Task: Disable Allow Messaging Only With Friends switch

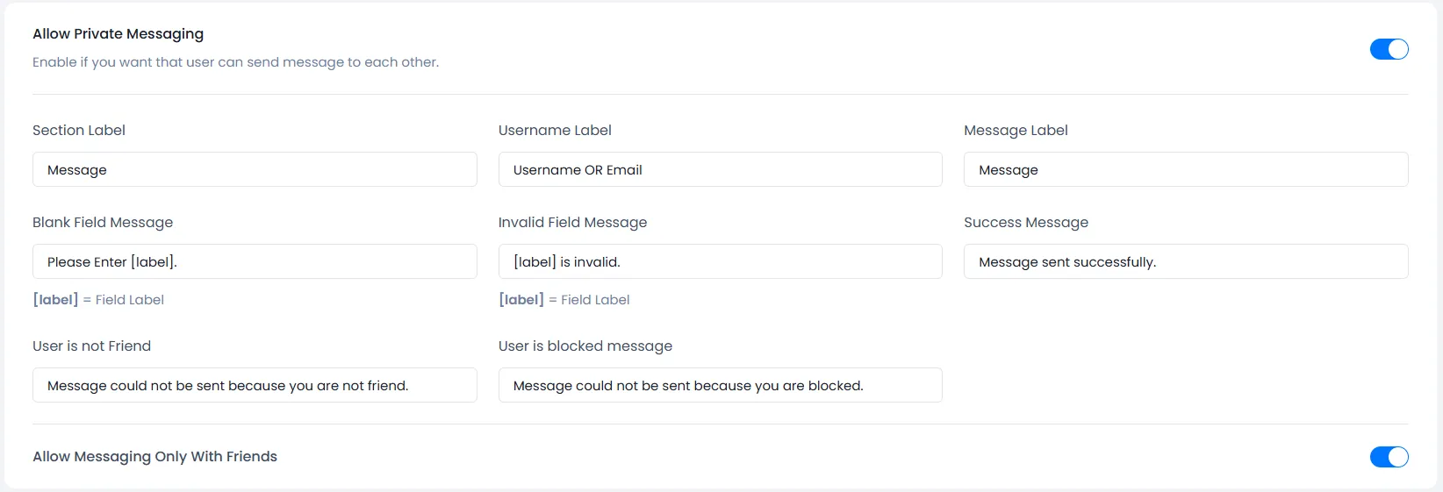Action: click(1389, 457)
